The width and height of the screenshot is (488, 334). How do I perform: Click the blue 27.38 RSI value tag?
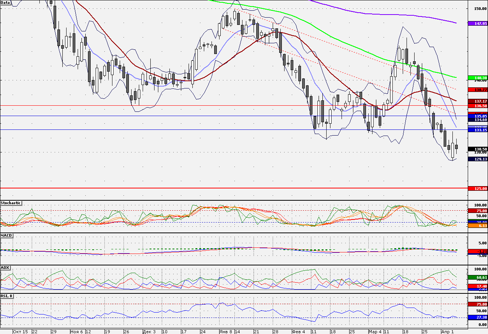(478, 318)
